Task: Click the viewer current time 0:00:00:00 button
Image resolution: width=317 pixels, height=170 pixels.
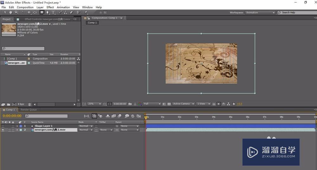Action: 120,104
